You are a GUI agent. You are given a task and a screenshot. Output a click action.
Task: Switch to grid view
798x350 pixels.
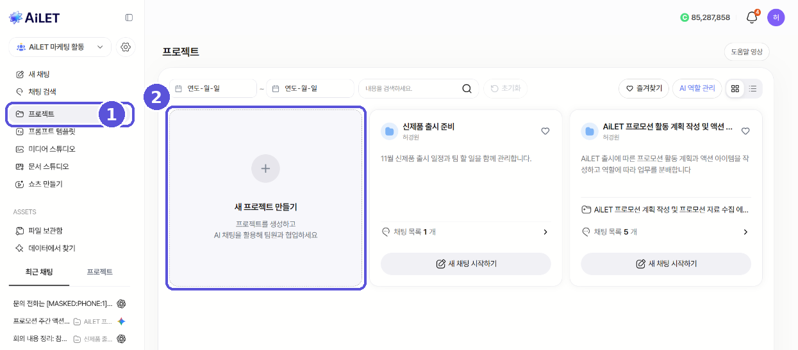735,88
